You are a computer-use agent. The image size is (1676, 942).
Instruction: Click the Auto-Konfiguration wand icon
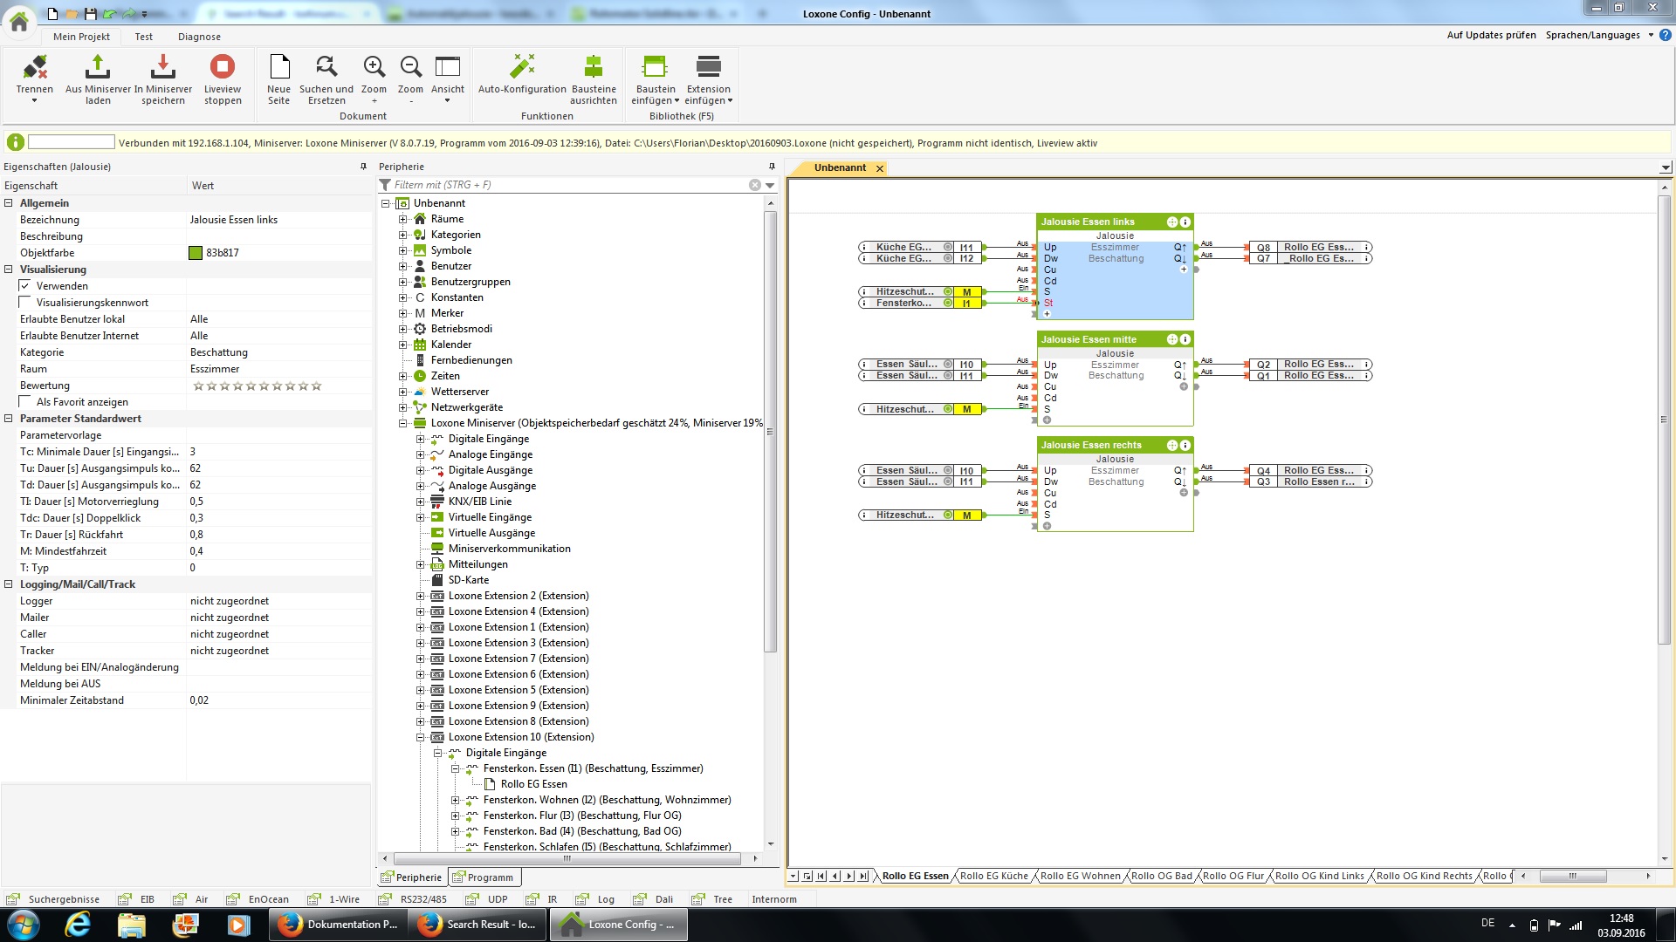coord(522,67)
